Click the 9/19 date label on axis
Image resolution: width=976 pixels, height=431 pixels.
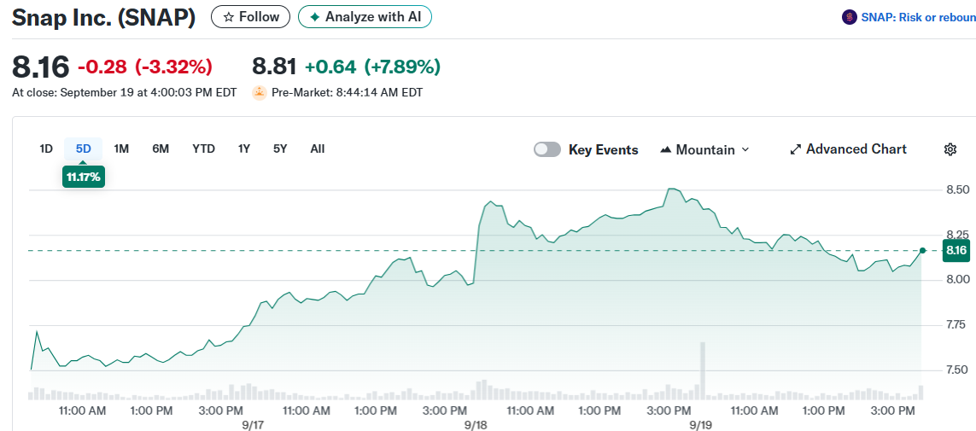click(x=702, y=424)
